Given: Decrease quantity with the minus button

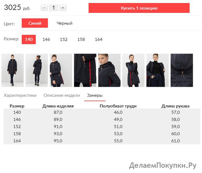Looking at the screenshot, I should click(x=44, y=8).
